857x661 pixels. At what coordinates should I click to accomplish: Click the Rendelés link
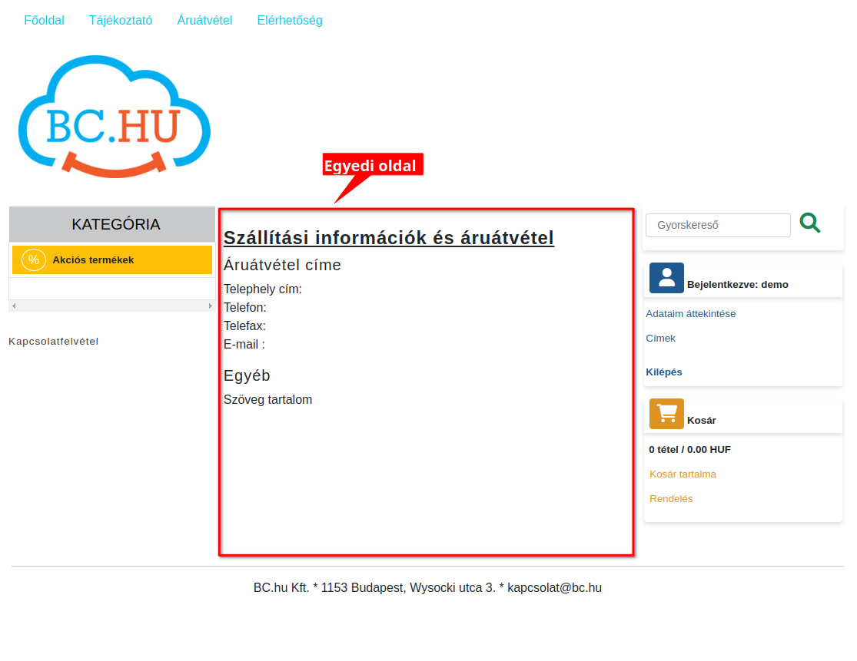tap(671, 499)
